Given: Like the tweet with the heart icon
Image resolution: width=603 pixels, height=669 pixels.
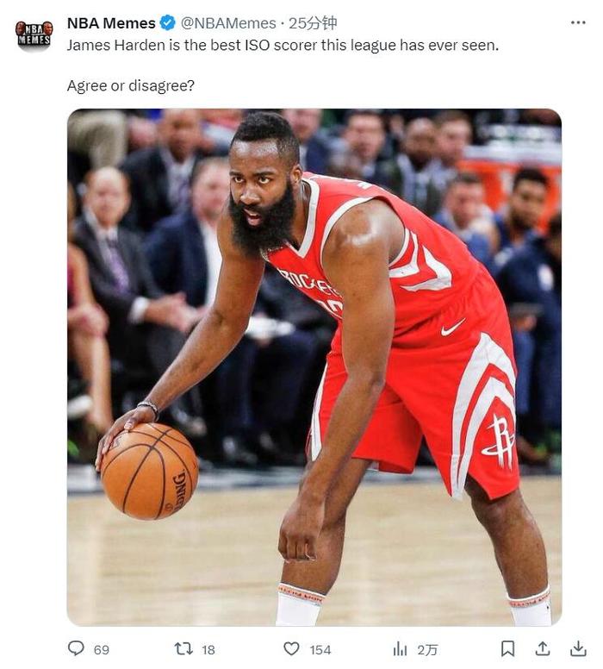Looking at the screenshot, I should pyautogui.click(x=291, y=649).
